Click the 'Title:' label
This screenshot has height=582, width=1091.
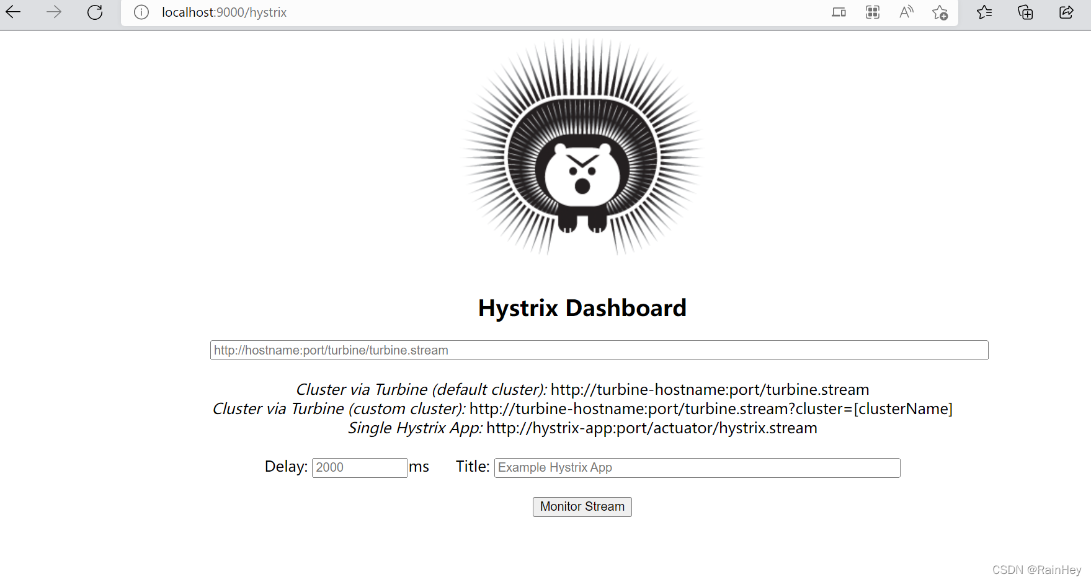click(473, 466)
